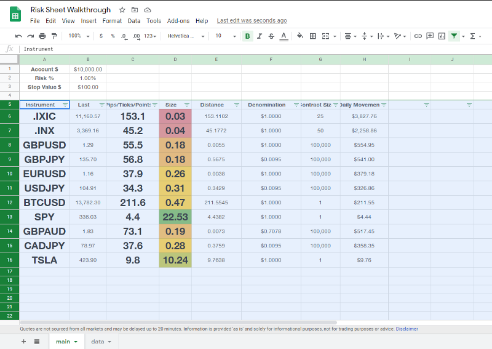Star the Risk Sheet Walkthrough document
492x349 pixels.
122,10
